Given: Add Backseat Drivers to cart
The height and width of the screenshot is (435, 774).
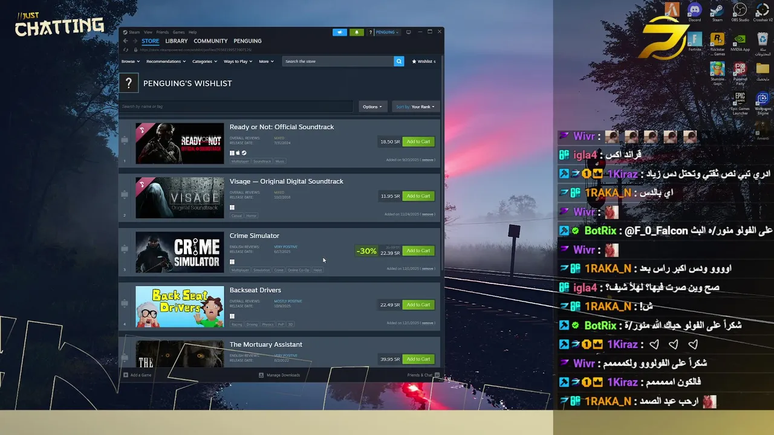Looking at the screenshot, I should (x=418, y=304).
